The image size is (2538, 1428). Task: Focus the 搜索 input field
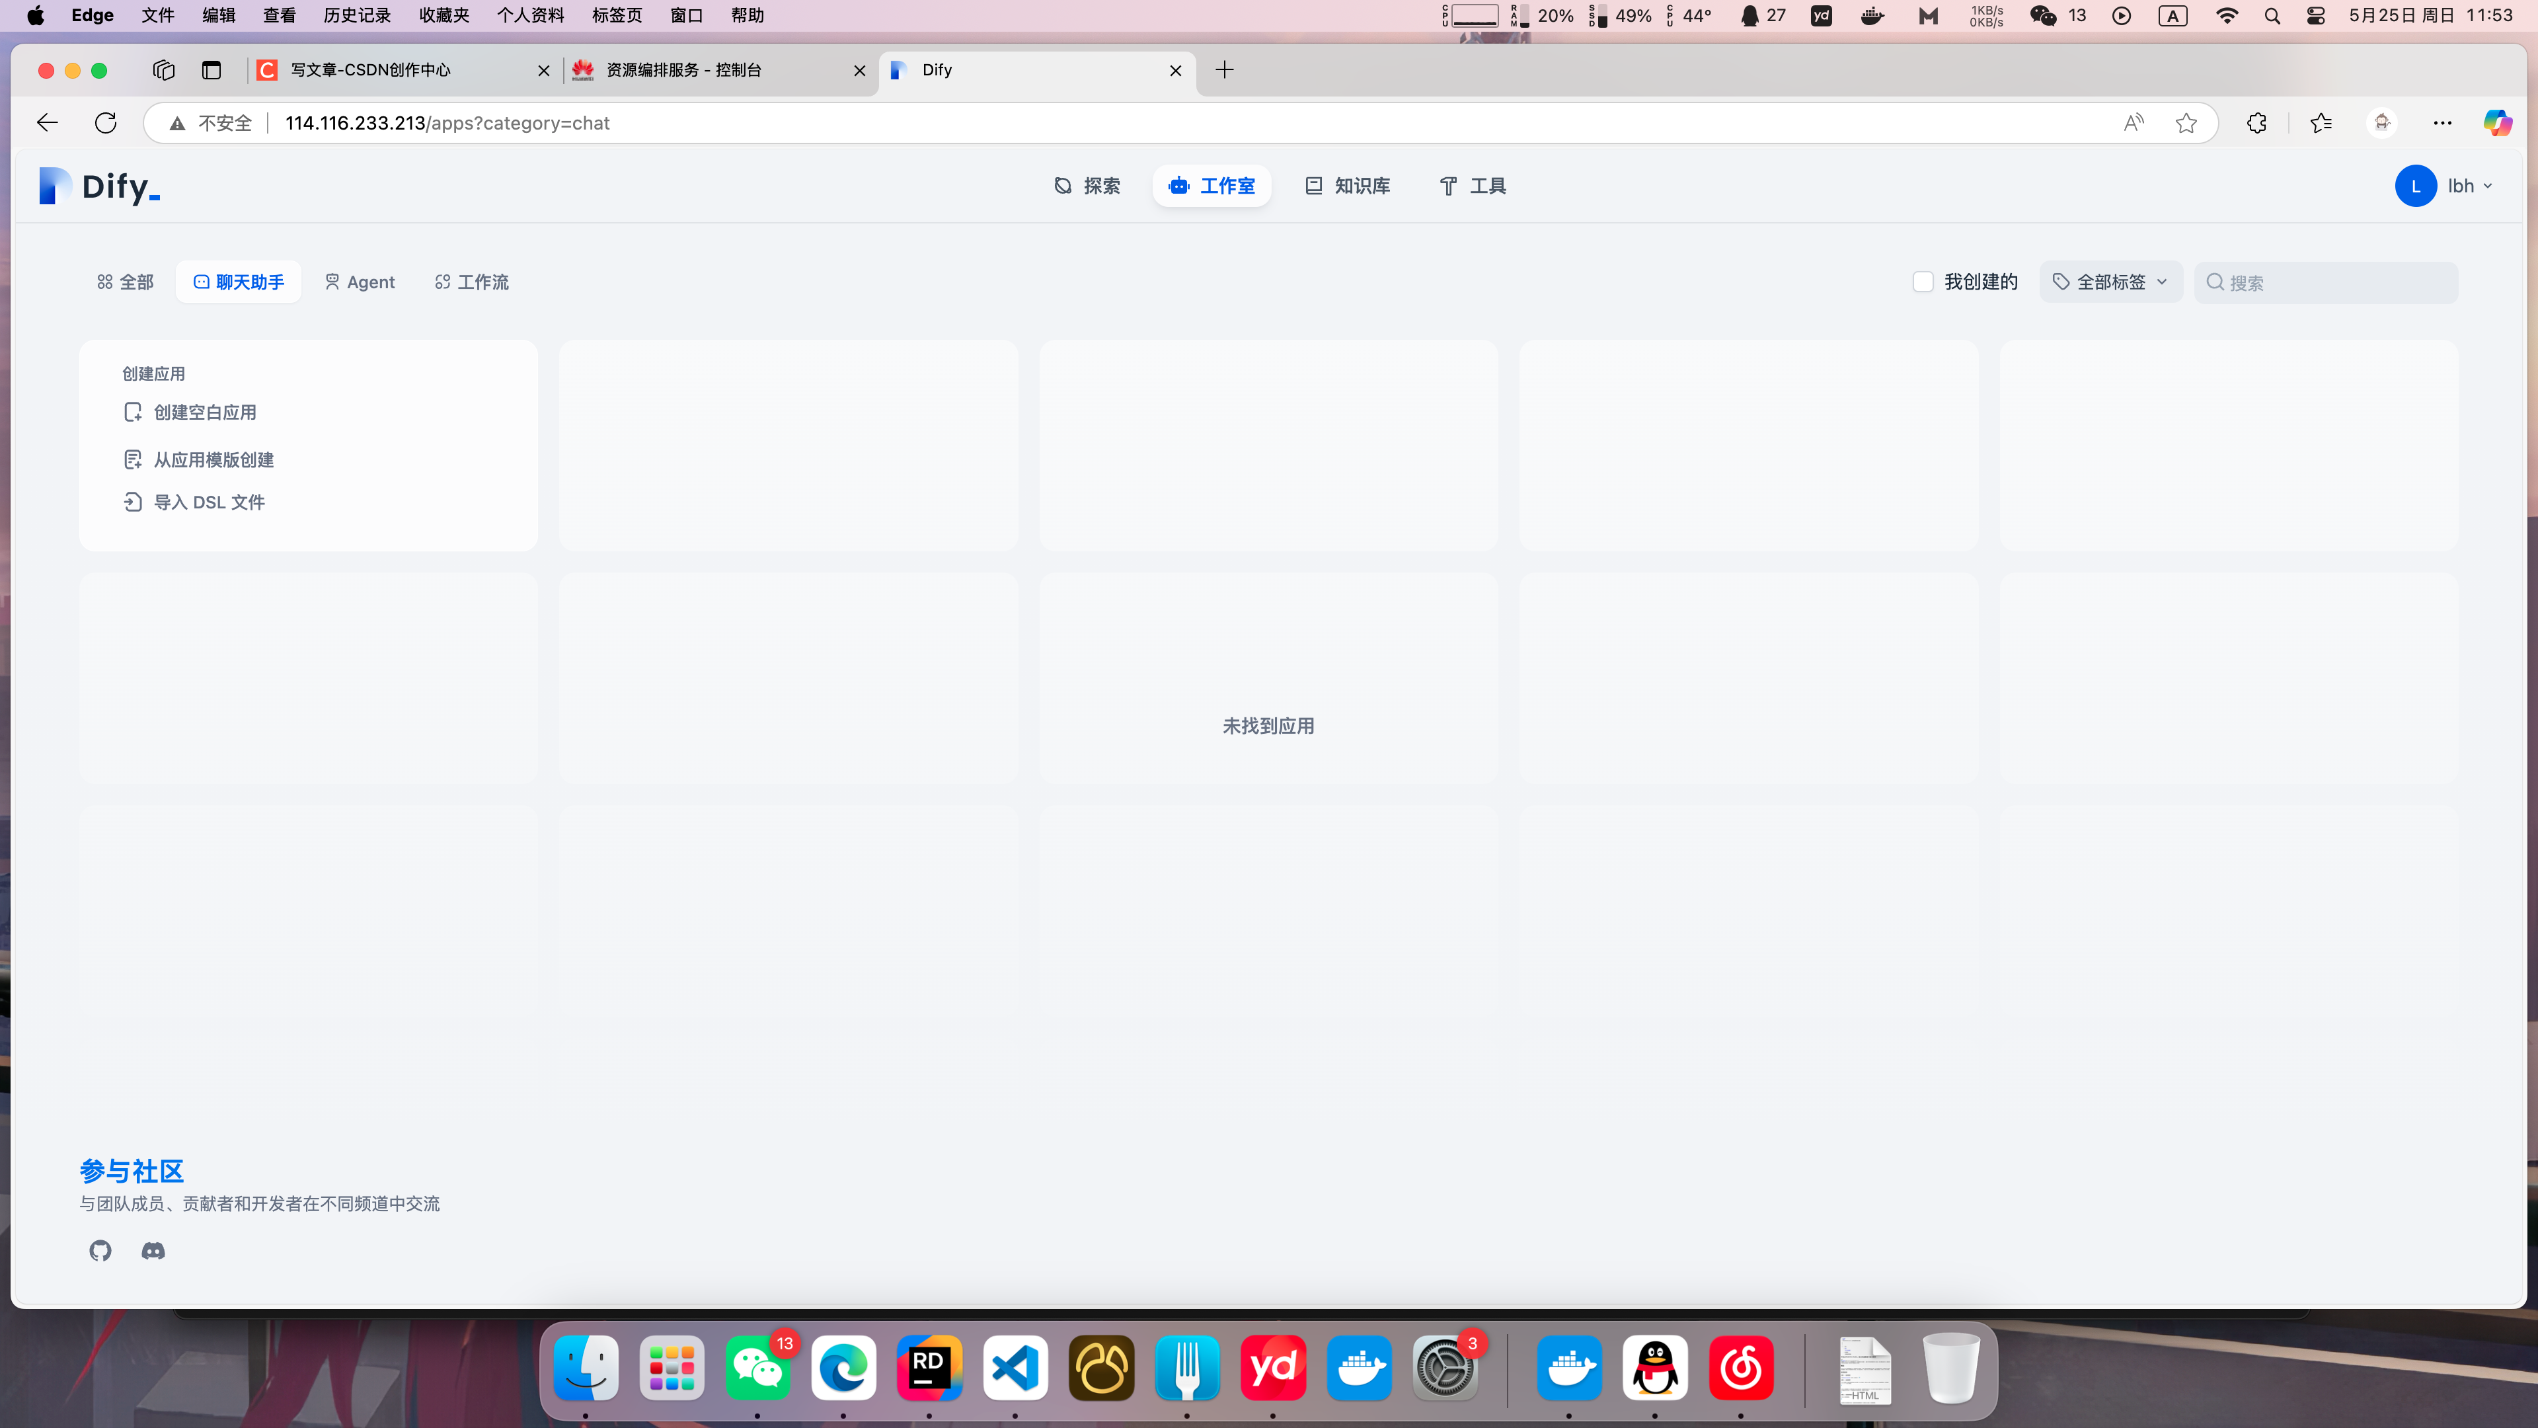point(2325,283)
